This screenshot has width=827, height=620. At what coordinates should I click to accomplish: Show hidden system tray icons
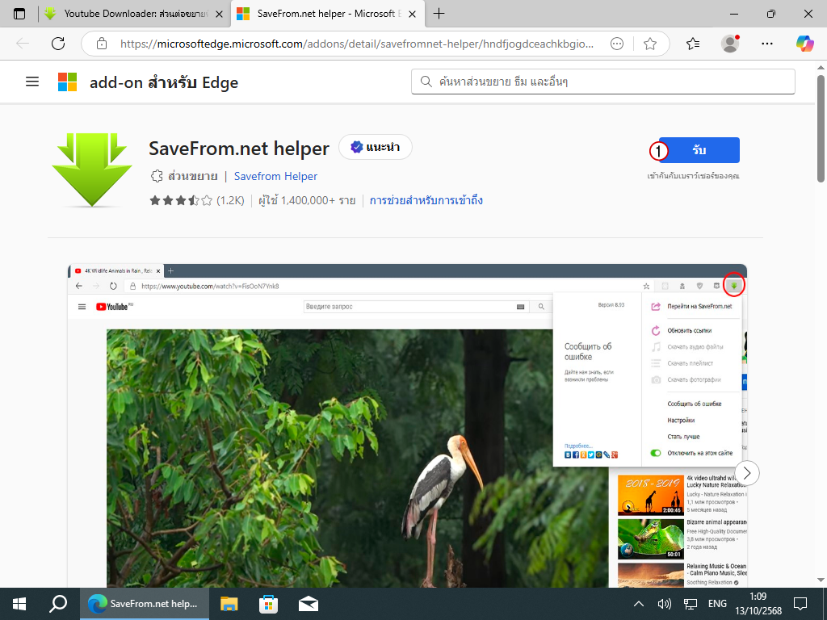tap(638, 603)
